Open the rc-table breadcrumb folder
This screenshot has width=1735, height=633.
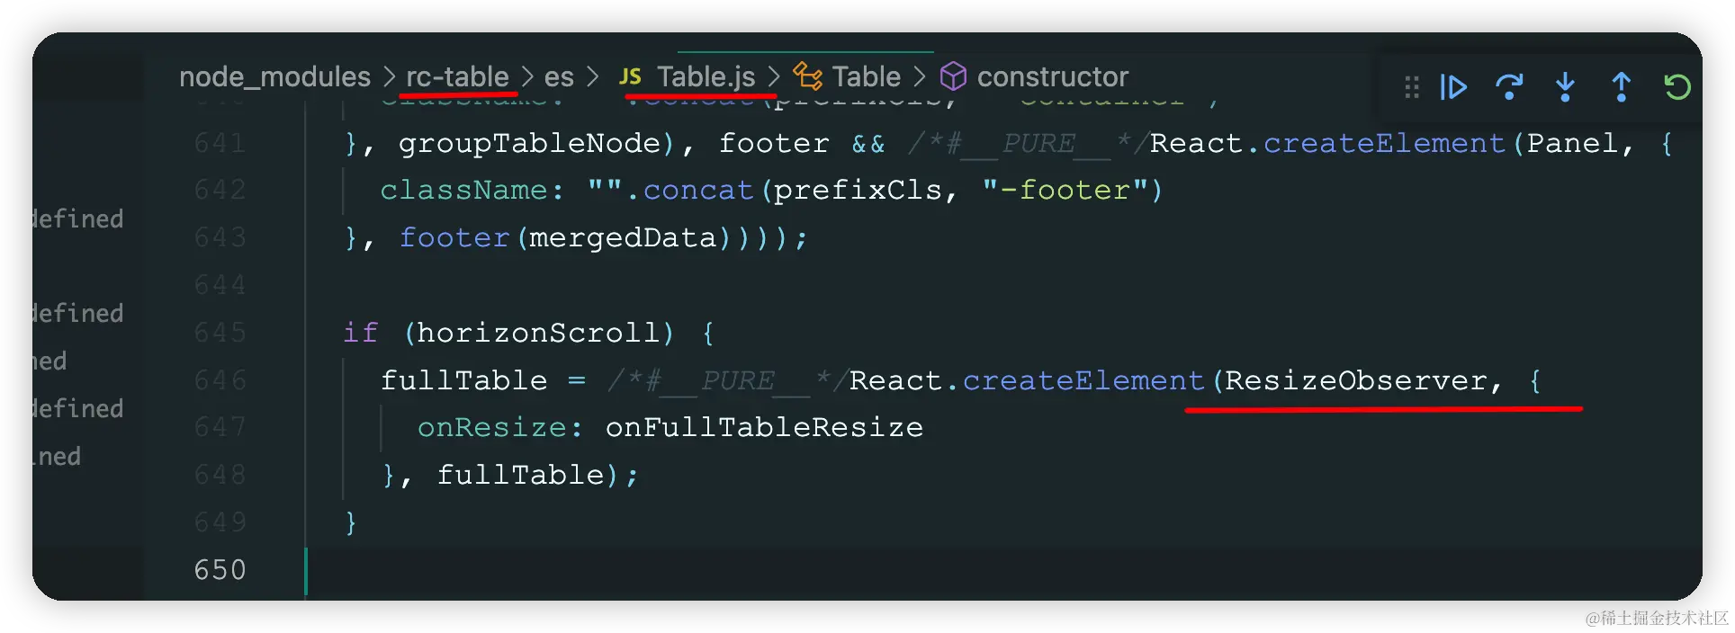point(457,77)
